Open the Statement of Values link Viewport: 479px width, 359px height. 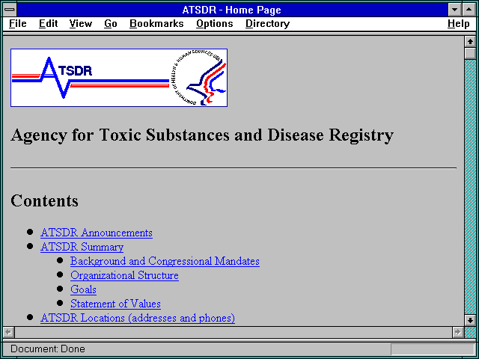pyautogui.click(x=115, y=304)
